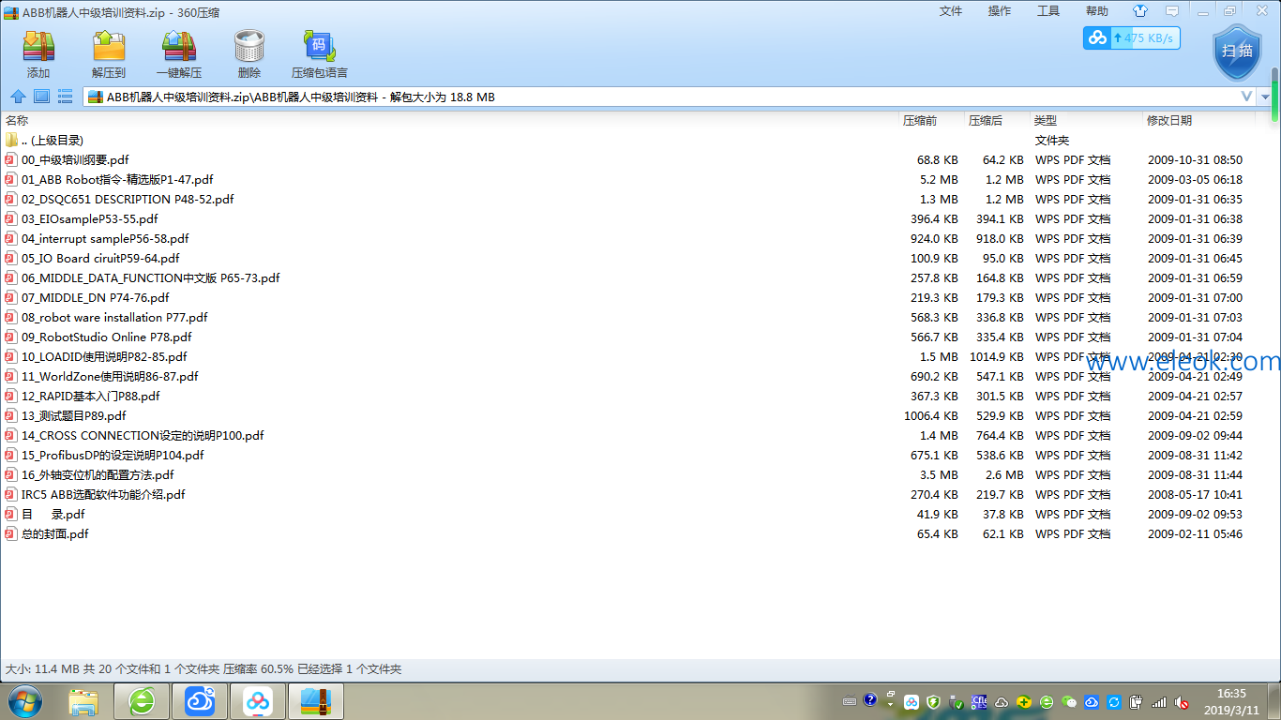Select 10_LOADID使用说明P82-85.pdf
Screen dimensions: 1281x720
104,356
